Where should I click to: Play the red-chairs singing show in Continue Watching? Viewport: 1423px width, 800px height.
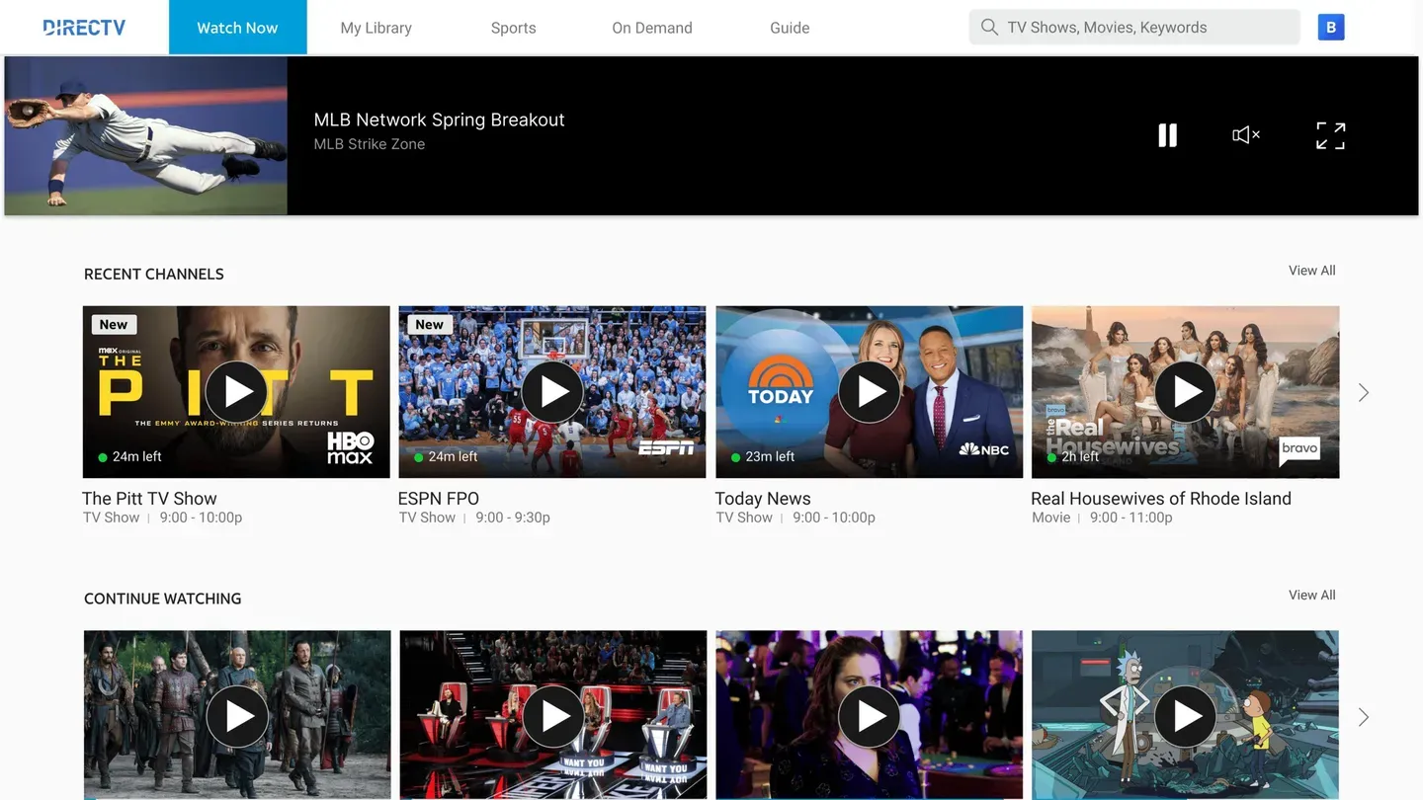(x=553, y=716)
